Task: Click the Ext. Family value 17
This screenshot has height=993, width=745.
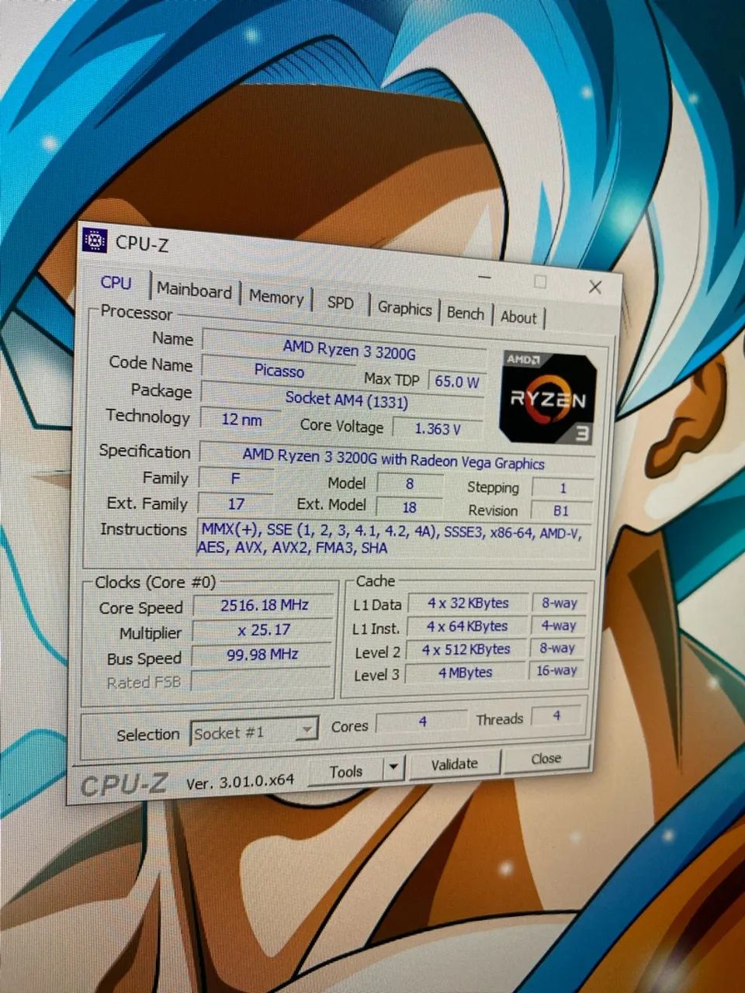Action: [x=236, y=504]
